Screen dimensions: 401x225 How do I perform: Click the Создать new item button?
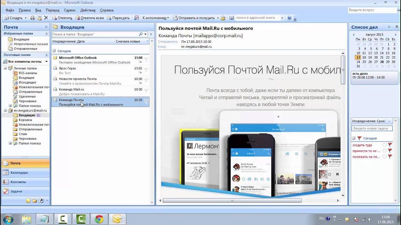13,18
